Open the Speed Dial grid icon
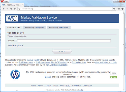The image size is (126, 92). [x=15, y=9]
